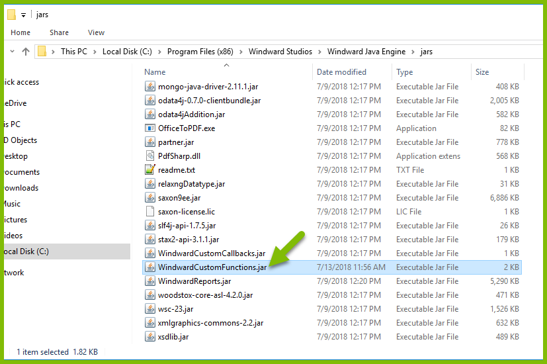This screenshot has width=547, height=364.
Task: Click the woodstox-core-asl-4.2.0.jar file icon
Action: tap(150, 295)
